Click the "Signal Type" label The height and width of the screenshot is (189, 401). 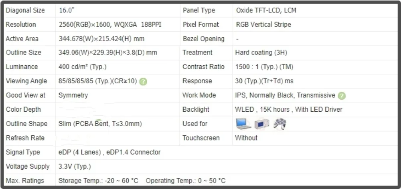23,152
